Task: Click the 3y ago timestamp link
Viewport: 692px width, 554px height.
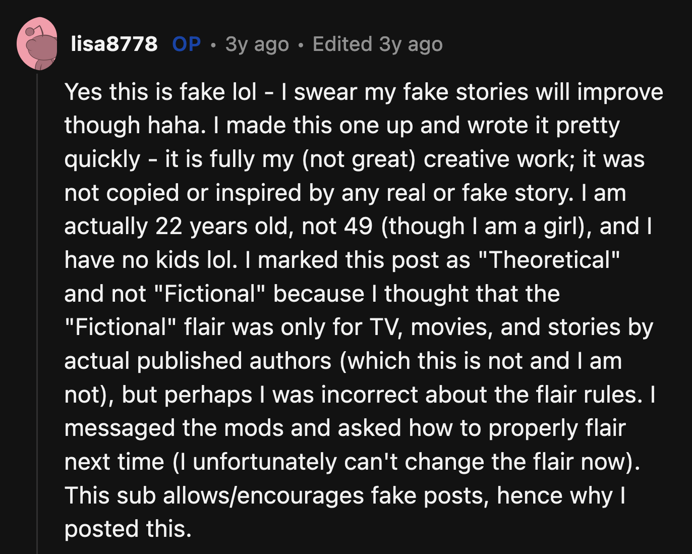Action: pyautogui.click(x=257, y=44)
